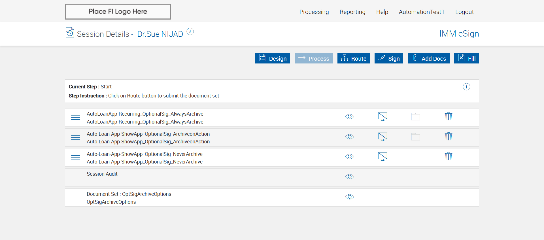Screen dimensions: 544x240
Task: Open the Processing menu
Action: [x=314, y=12]
